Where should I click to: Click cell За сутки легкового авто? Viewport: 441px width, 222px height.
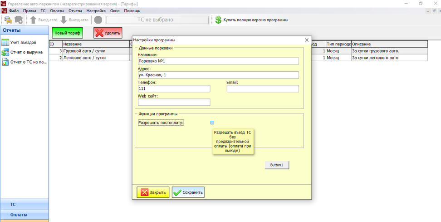click(x=390, y=58)
